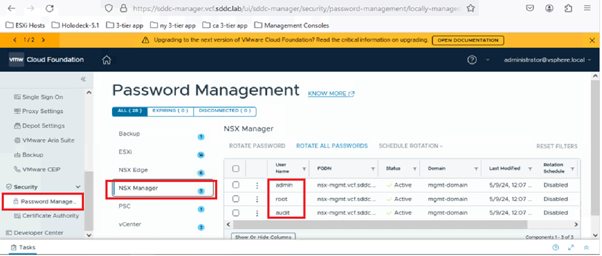
Task: Open the browser extensions icon
Action: tap(569, 8)
